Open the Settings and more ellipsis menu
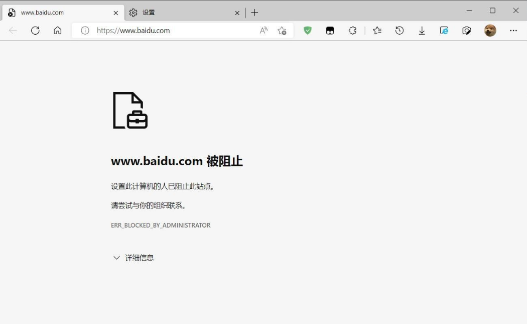The width and height of the screenshot is (527, 324). tap(513, 31)
